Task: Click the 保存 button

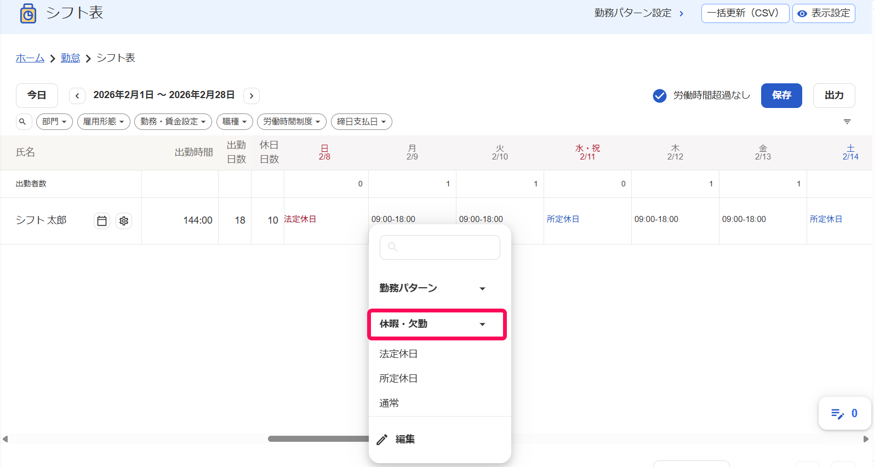Action: 781,95
